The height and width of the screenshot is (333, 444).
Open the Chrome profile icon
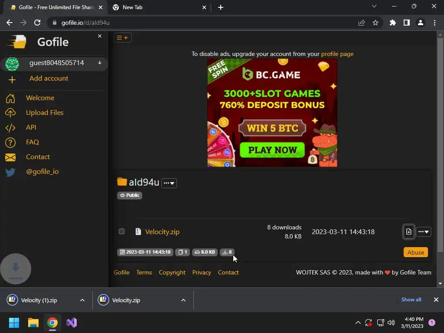tap(421, 23)
